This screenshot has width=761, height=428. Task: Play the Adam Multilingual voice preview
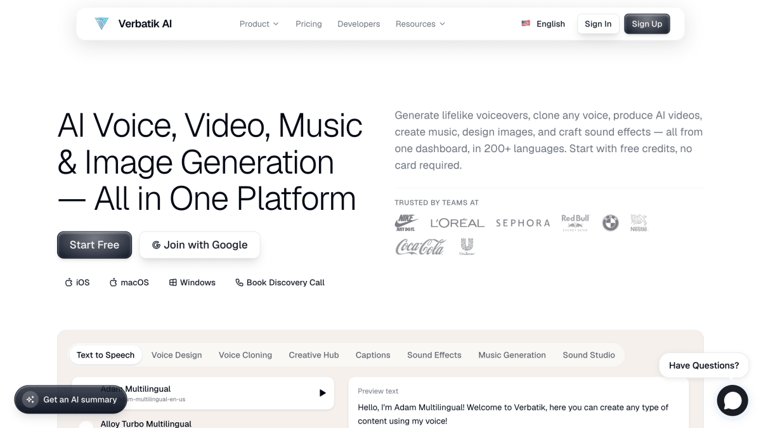click(322, 393)
